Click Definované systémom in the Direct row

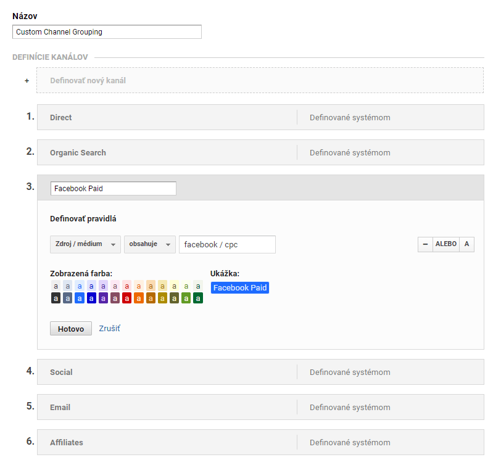pyautogui.click(x=350, y=118)
